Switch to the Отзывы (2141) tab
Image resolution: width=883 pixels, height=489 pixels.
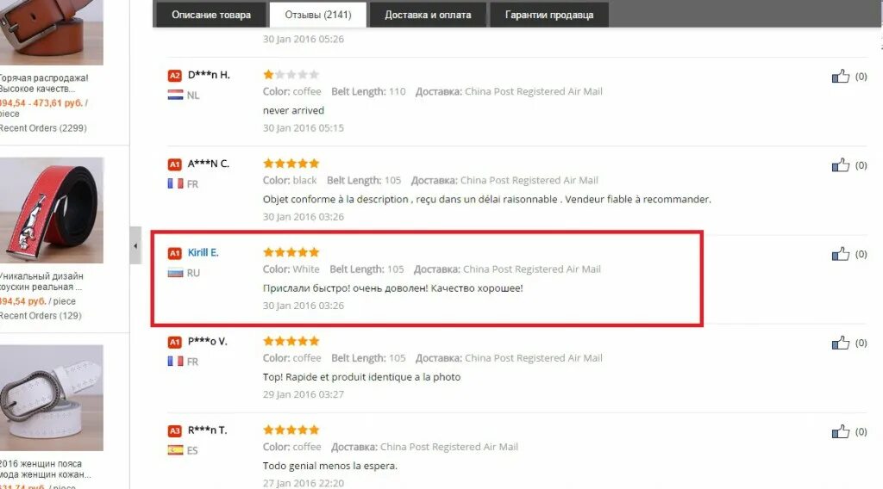coord(318,15)
